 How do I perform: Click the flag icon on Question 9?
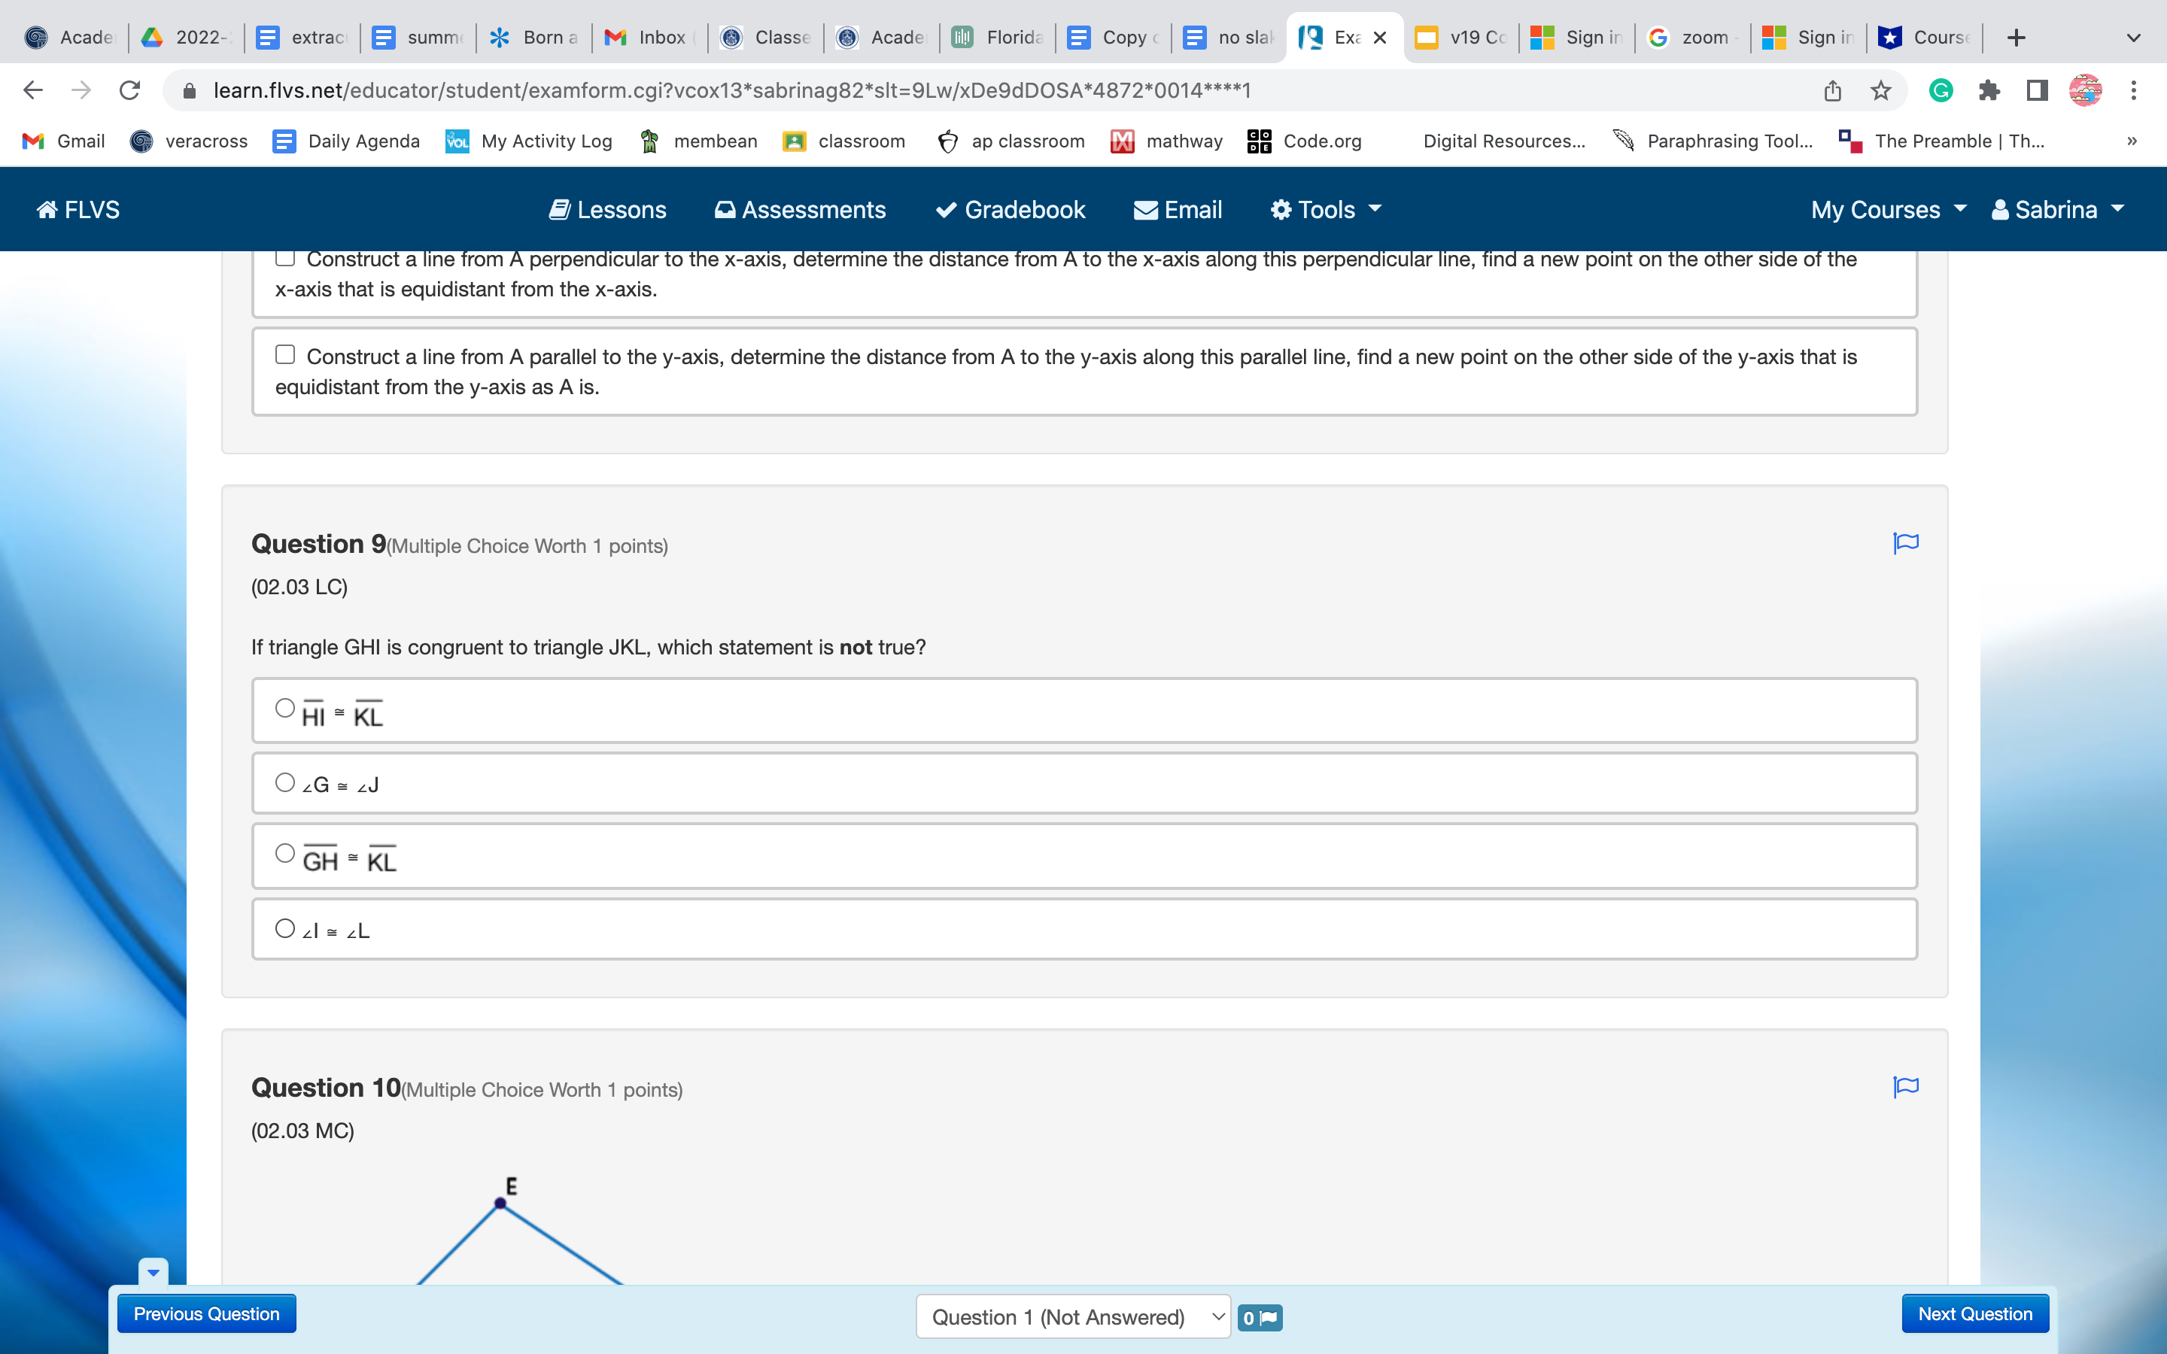pos(1907,543)
